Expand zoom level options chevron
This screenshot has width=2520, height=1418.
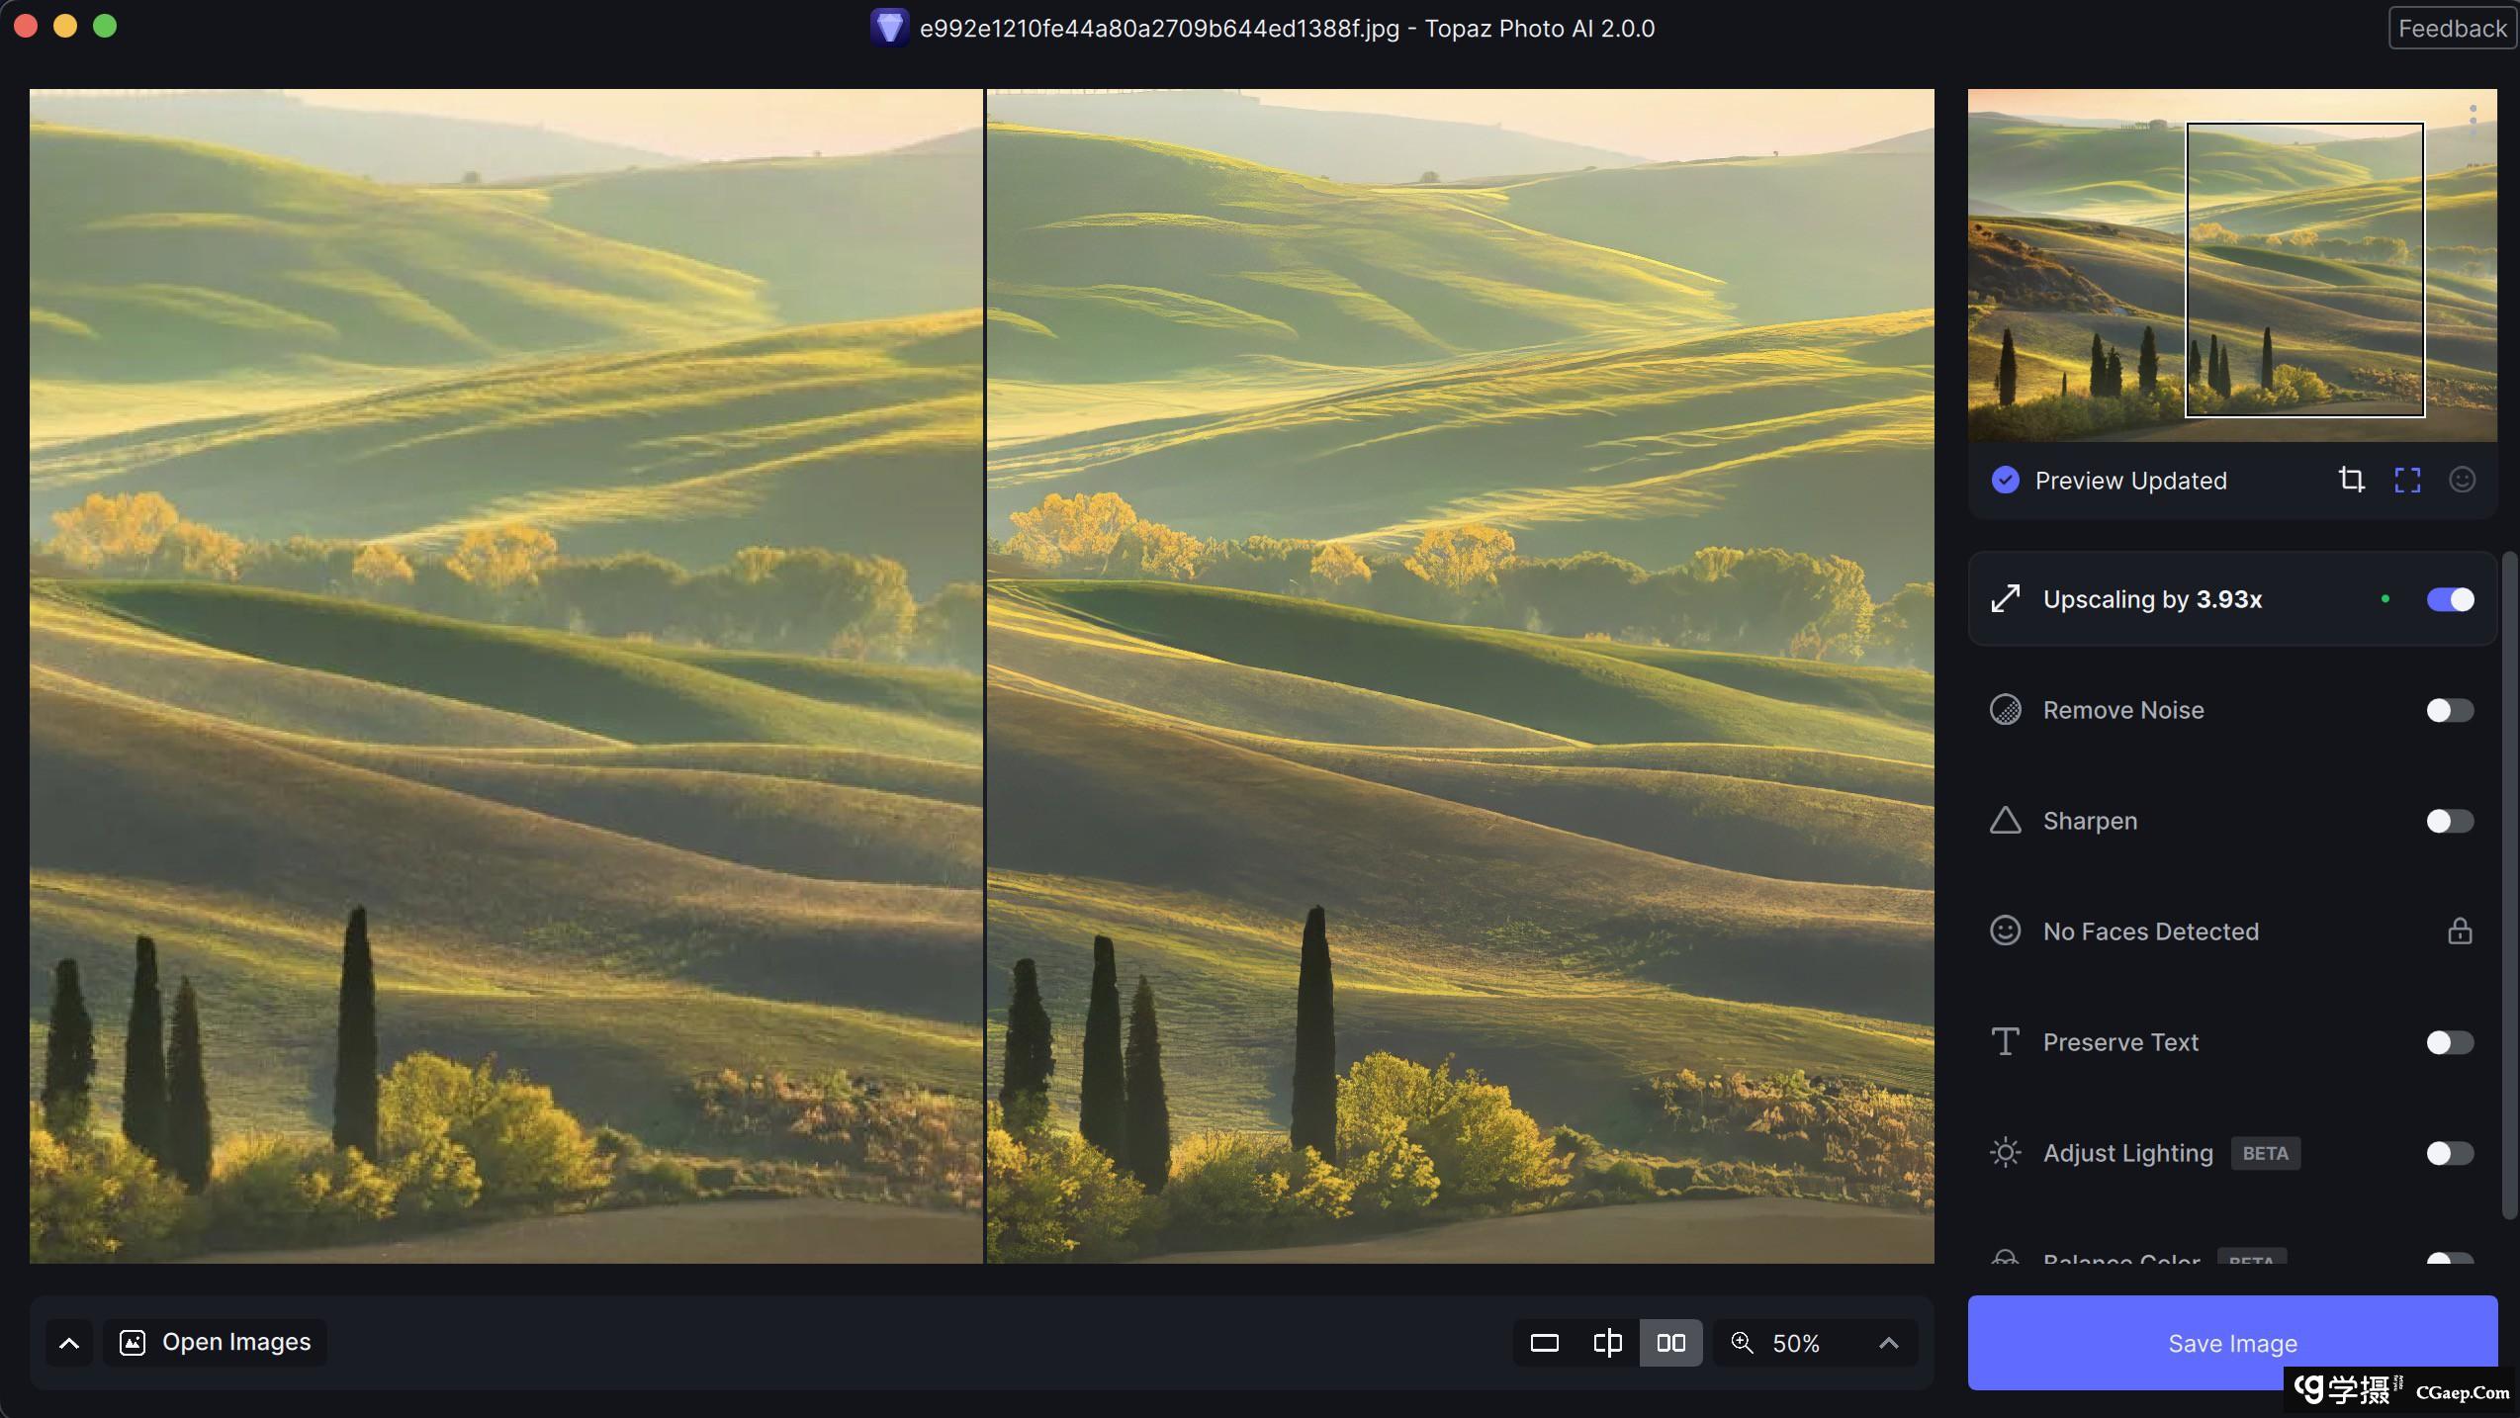[1888, 1343]
